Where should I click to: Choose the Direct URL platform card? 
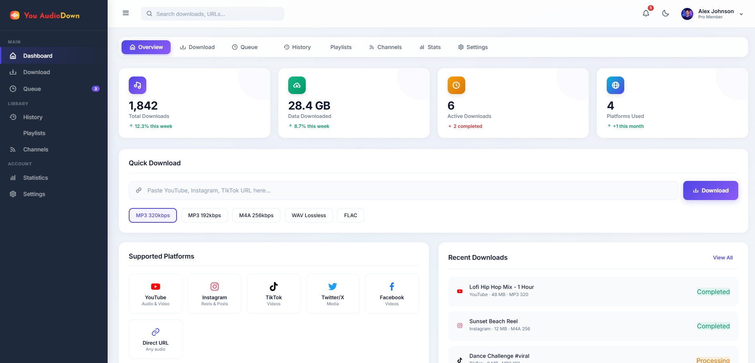155,339
